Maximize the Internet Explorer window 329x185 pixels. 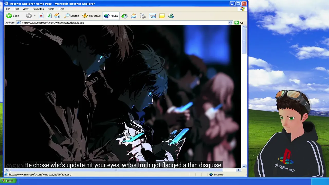[x=238, y=4]
